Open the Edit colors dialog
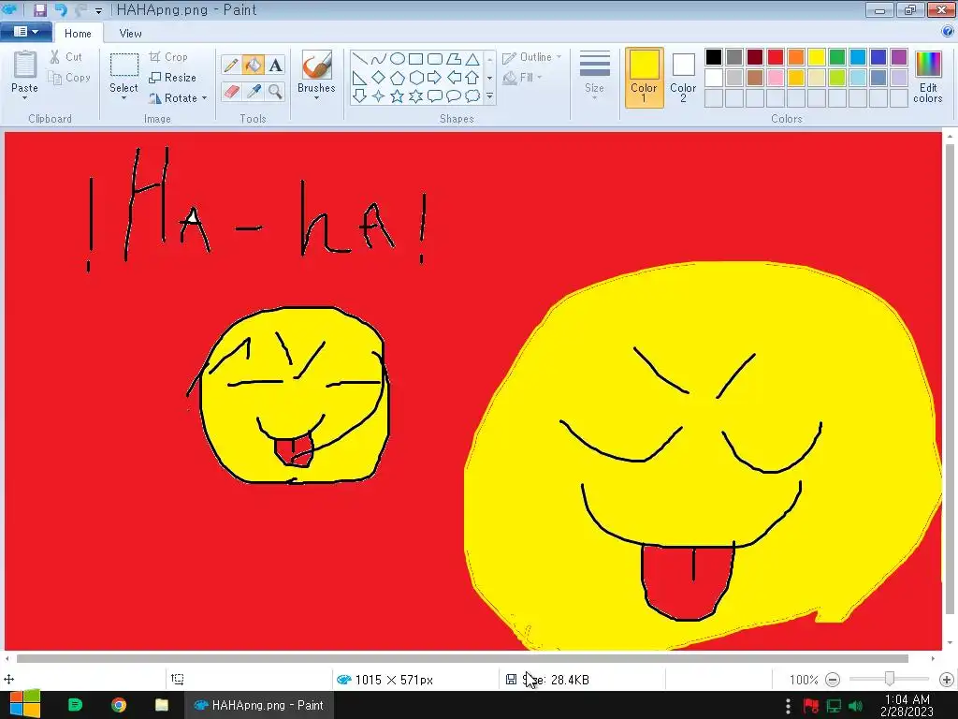 [927, 77]
